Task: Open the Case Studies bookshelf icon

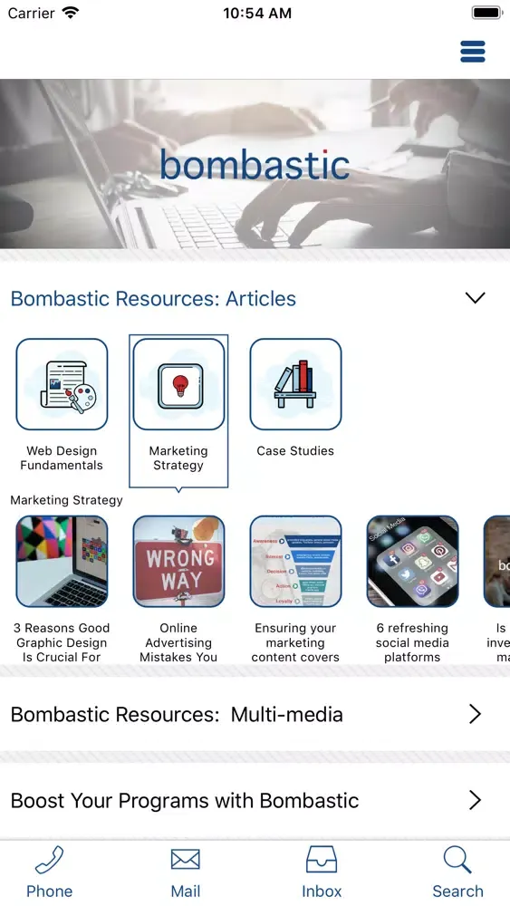Action: pyautogui.click(x=295, y=384)
